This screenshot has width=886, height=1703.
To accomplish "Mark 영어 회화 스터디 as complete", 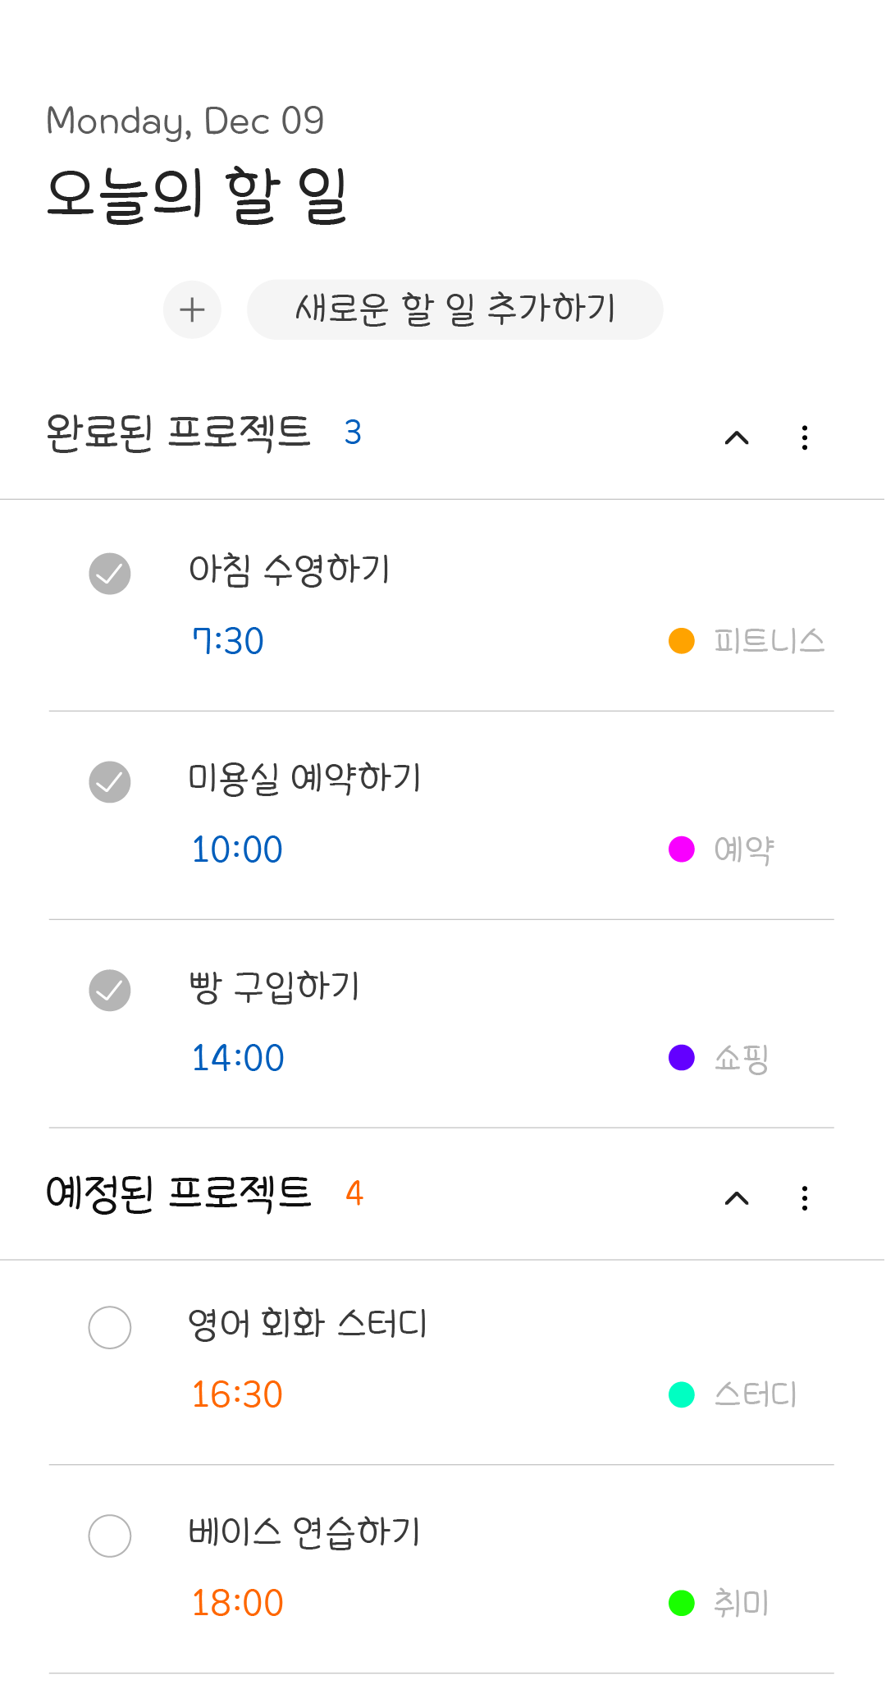I will click(110, 1327).
